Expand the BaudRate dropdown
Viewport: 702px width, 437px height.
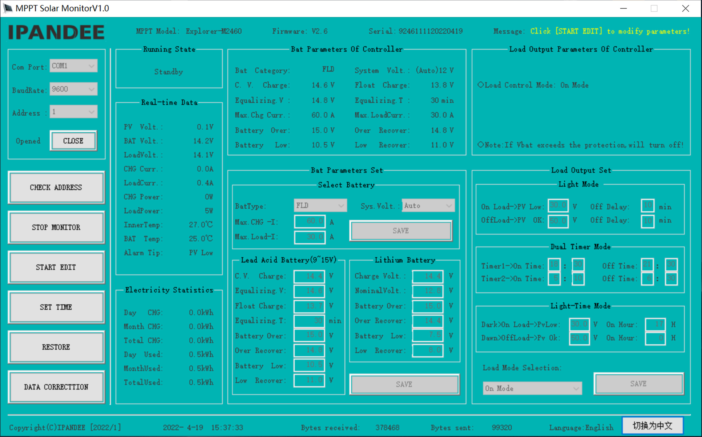(x=73, y=89)
